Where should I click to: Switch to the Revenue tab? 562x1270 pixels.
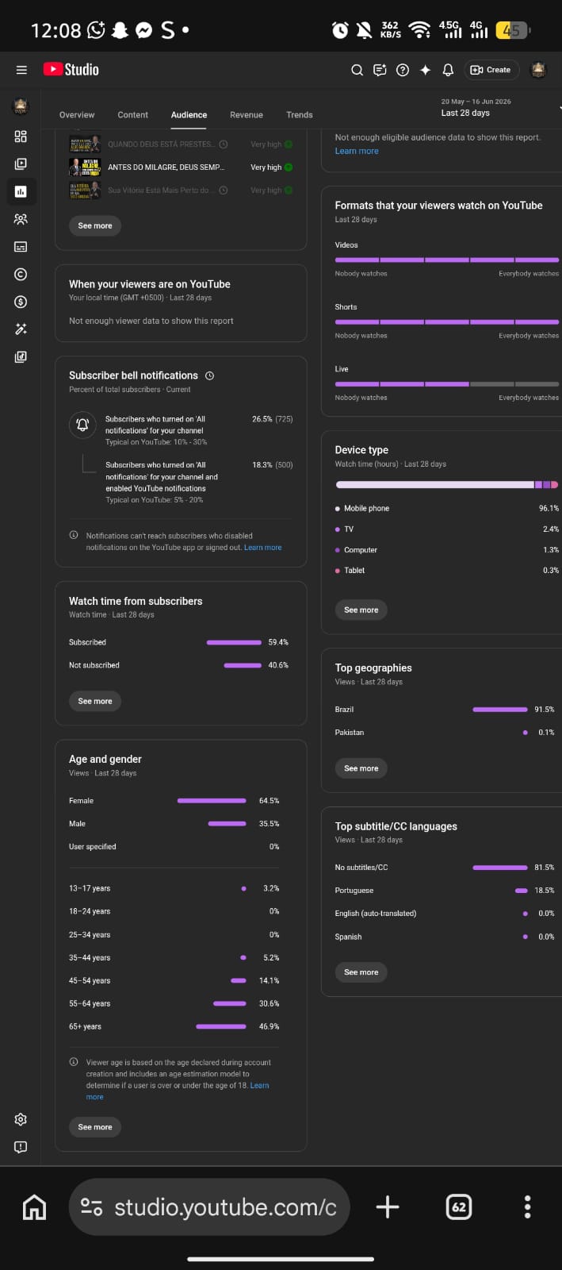(247, 115)
